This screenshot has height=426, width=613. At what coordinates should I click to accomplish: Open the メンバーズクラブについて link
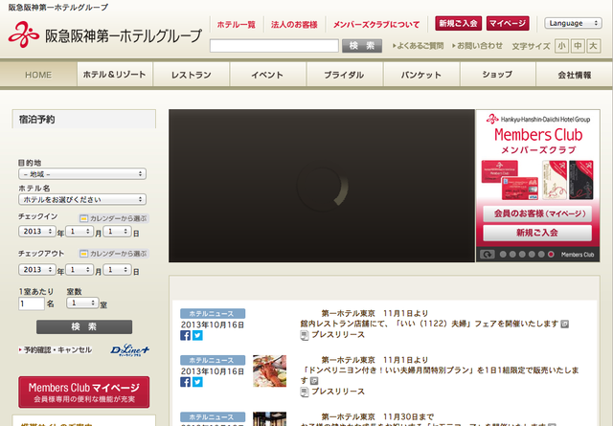(x=376, y=25)
